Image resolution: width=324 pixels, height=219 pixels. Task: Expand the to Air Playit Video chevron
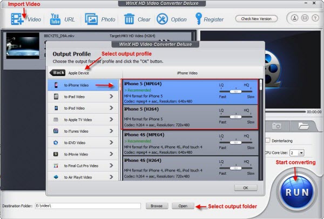pyautogui.click(x=111, y=177)
